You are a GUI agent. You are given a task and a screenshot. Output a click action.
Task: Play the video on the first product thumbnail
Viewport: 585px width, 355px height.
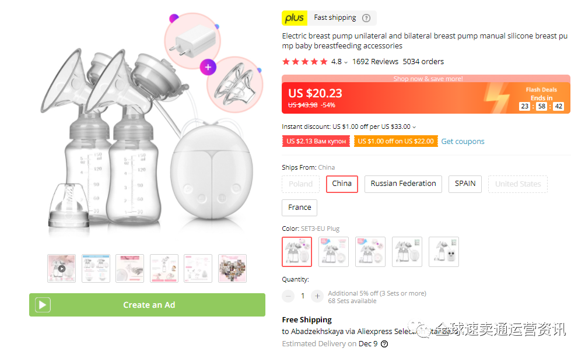click(x=61, y=268)
